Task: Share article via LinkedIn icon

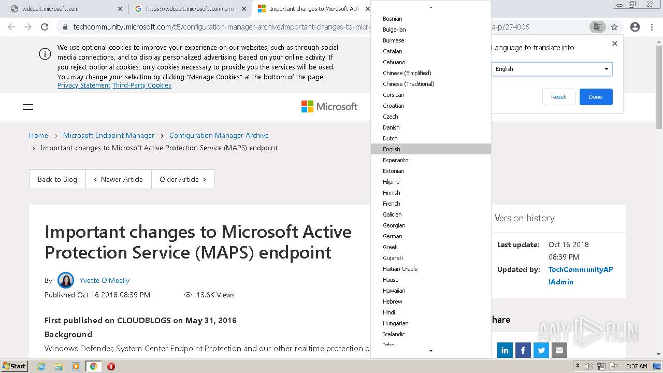Action: tap(505, 350)
